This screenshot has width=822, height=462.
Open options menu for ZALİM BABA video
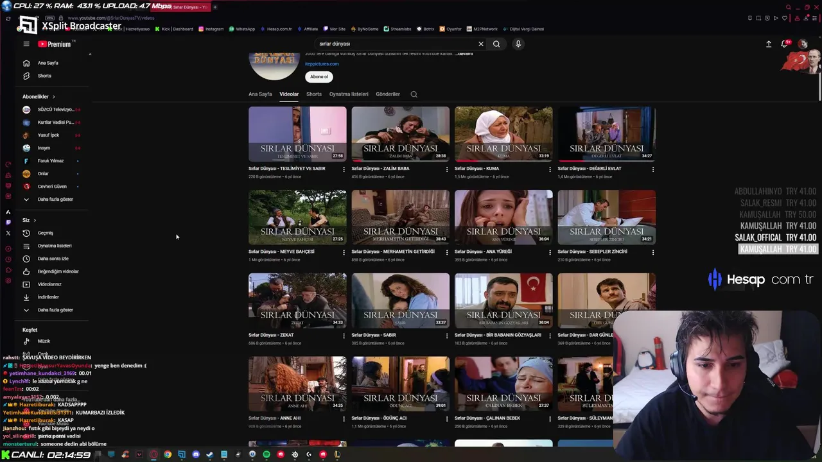(447, 169)
